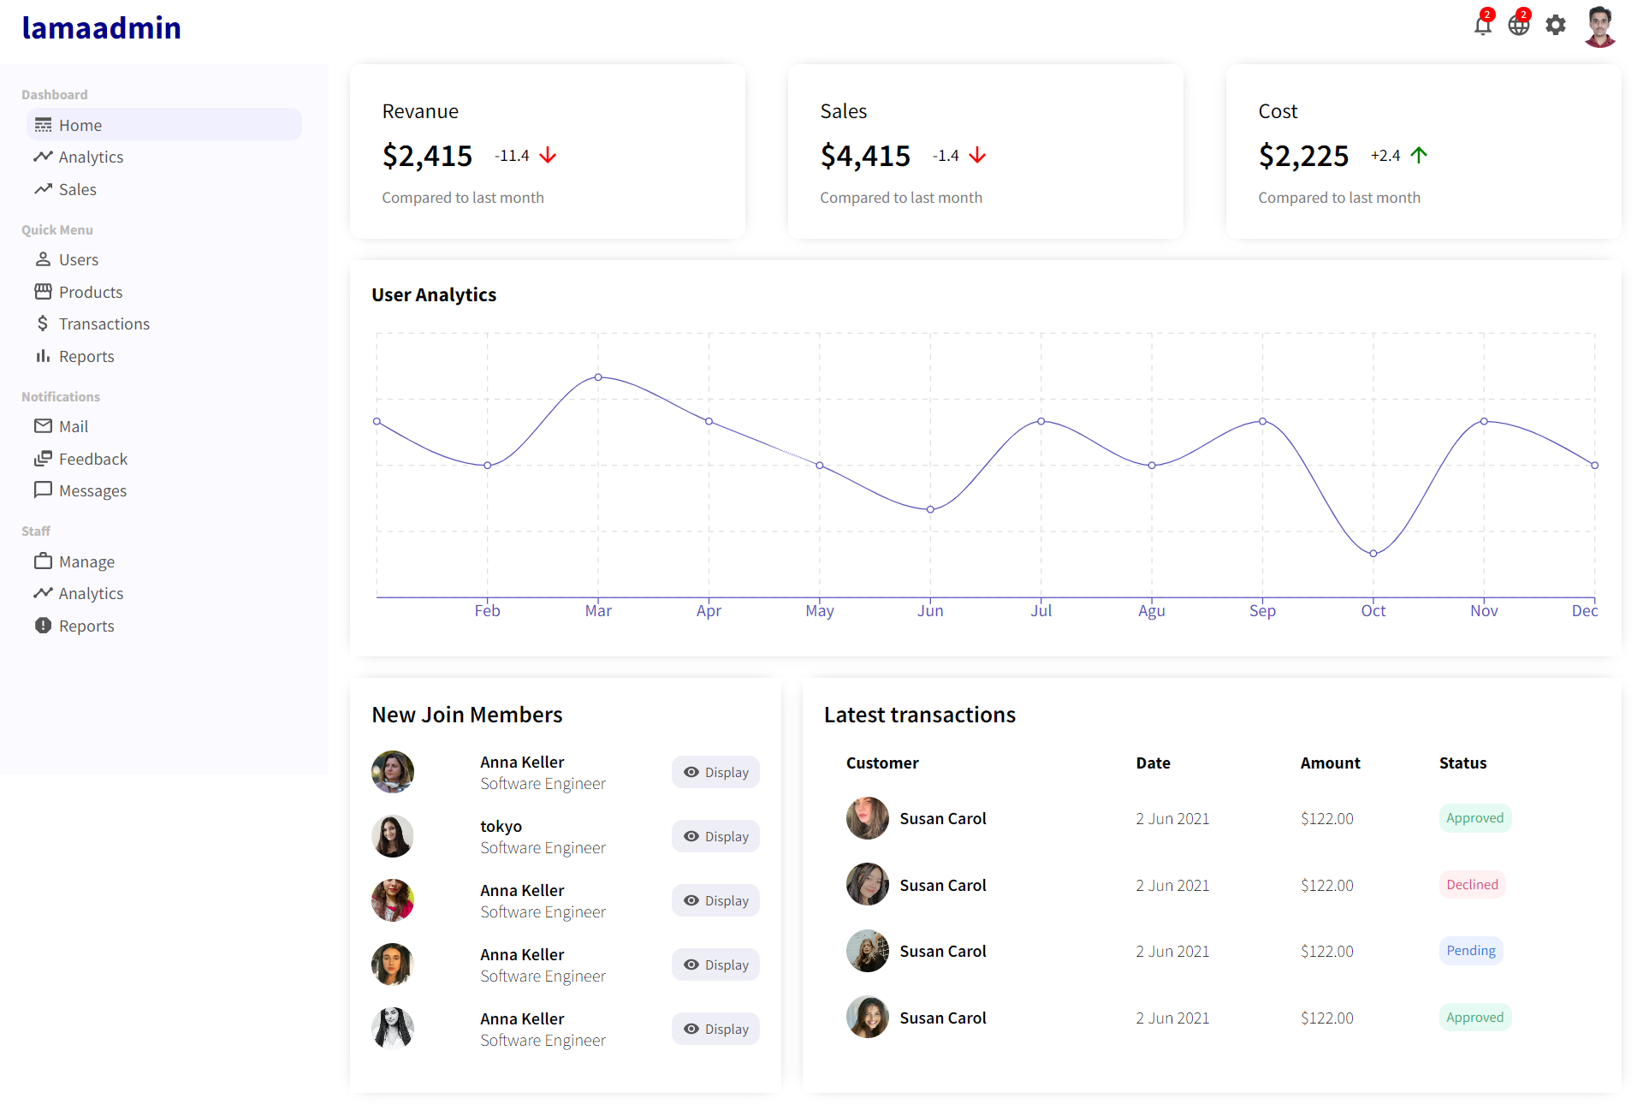Screen dimensions: 1643x1110
Task: Click the Revanue red down arrow
Action: pos(548,156)
